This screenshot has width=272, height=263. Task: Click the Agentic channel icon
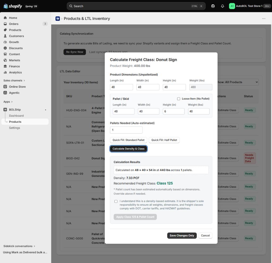pos(5,93)
